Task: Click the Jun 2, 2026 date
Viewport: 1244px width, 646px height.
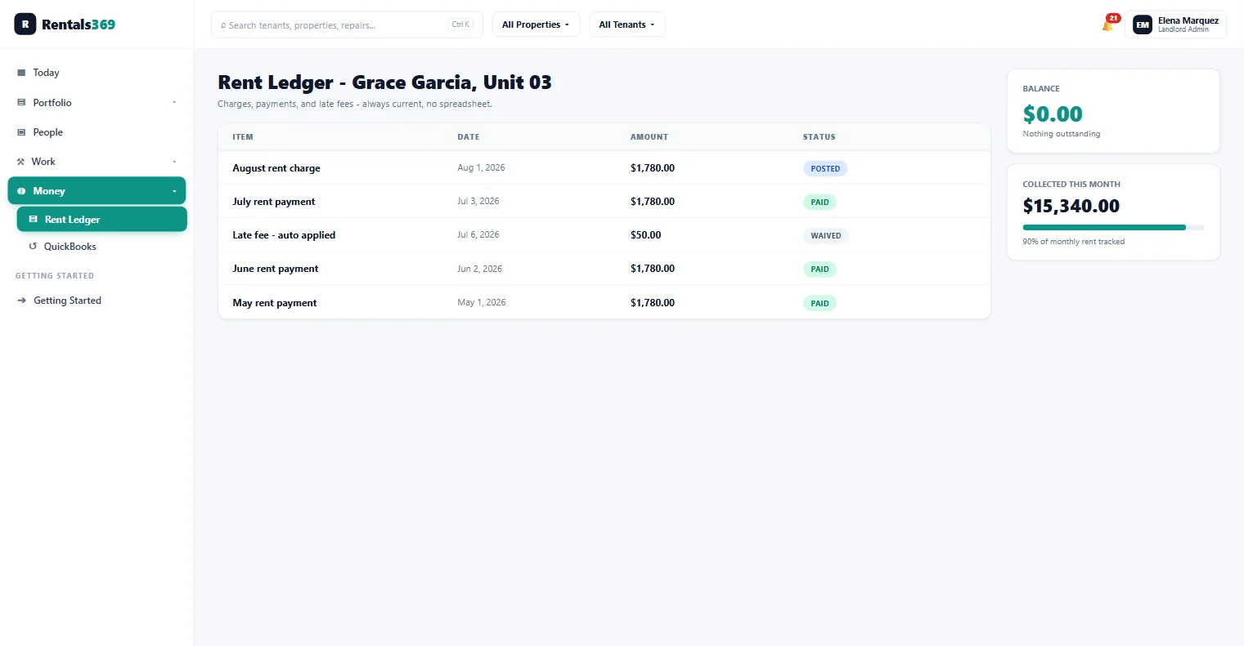Action: pyautogui.click(x=479, y=269)
